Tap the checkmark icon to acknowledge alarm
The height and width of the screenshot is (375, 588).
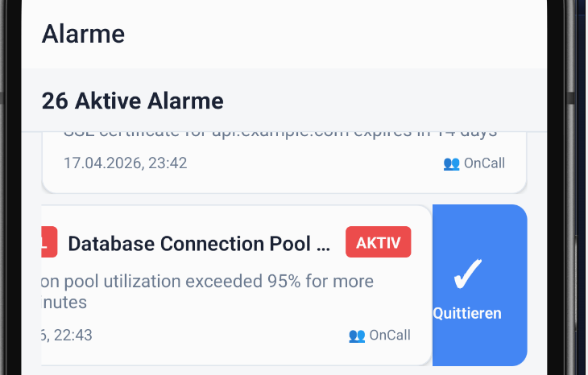coord(467,274)
